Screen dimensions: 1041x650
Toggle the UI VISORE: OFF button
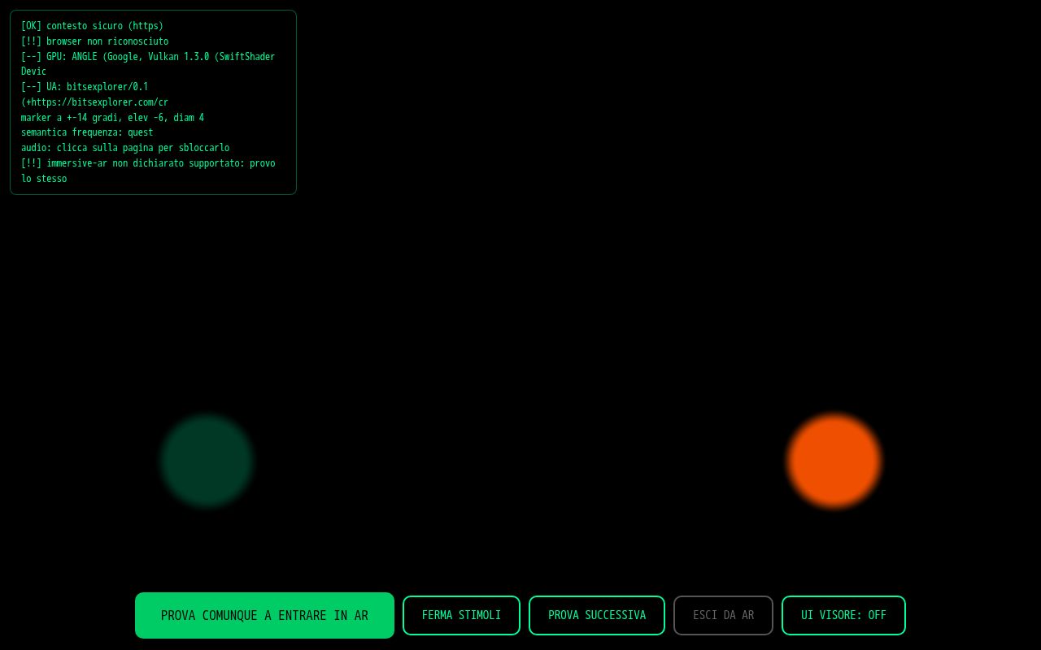click(x=843, y=615)
